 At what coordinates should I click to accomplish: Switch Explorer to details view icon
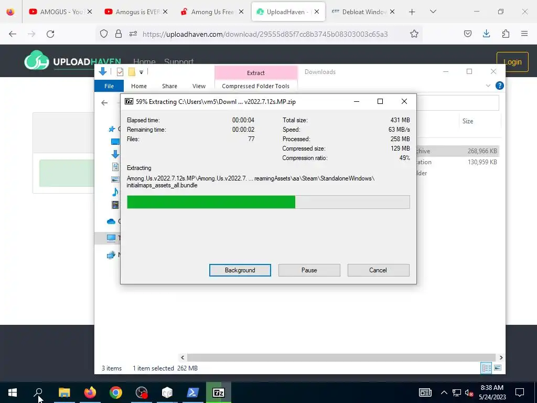coord(486,368)
